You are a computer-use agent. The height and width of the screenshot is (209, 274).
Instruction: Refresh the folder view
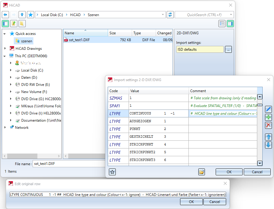point(170,15)
